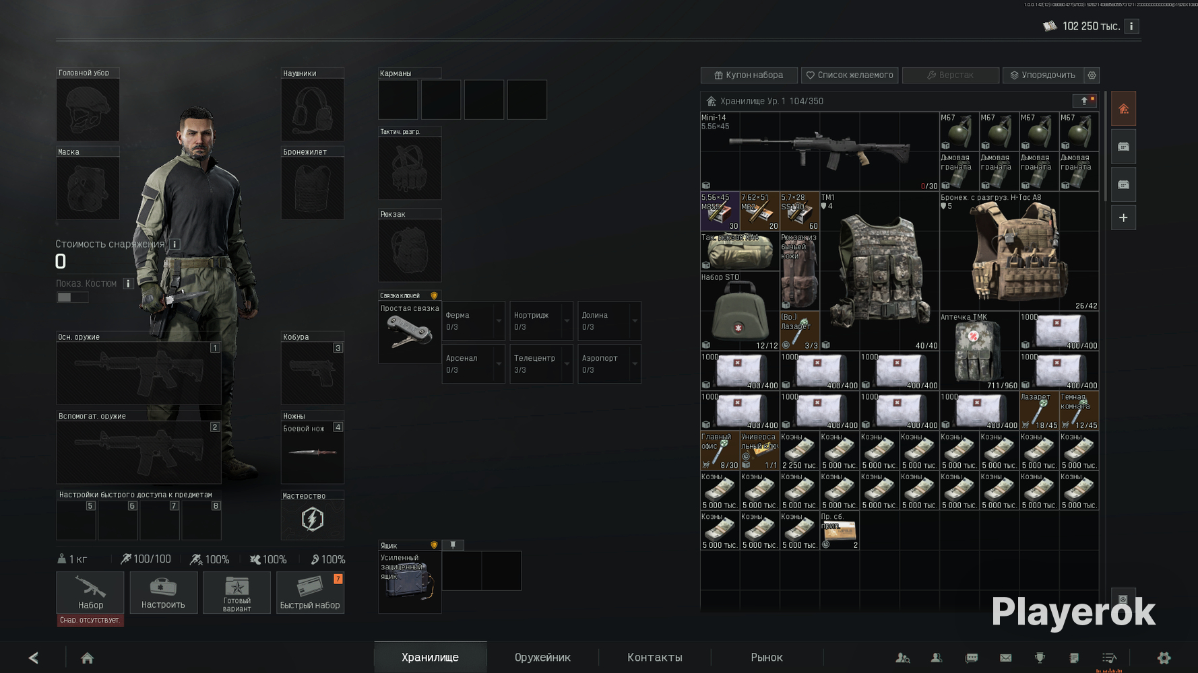Screen dimensions: 1198x673
Task: Sort storage with Упорядочить
Action: pos(1043,75)
